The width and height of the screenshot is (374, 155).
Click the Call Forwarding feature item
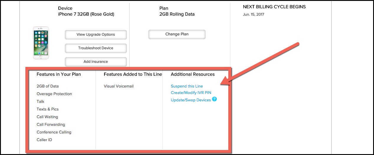tap(51, 125)
